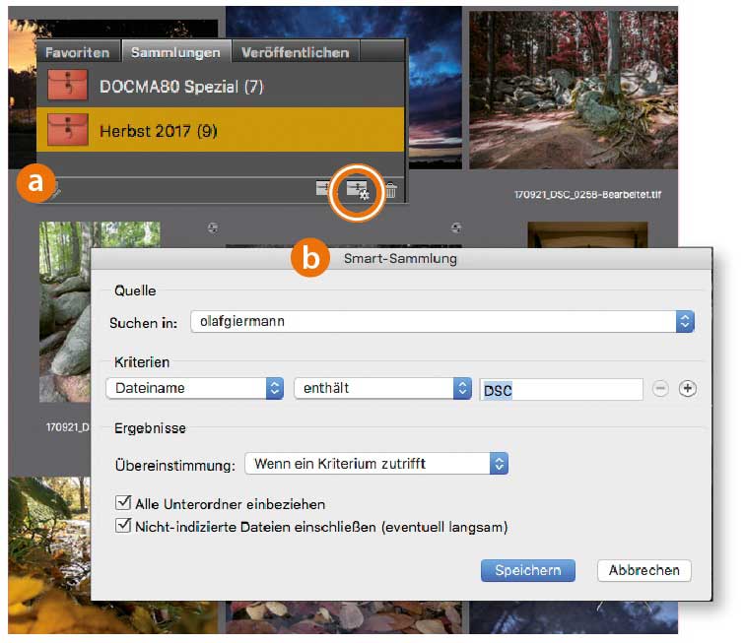Click the new collection icon left of the gear icon
The height and width of the screenshot is (643, 745).
[x=323, y=189]
